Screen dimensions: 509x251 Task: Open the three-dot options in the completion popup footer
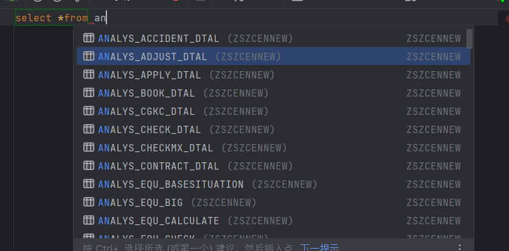click(x=459, y=247)
